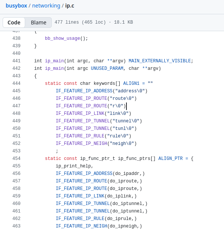
Task: Click "tunnel\0" string on line 449
Action: click(126, 121)
